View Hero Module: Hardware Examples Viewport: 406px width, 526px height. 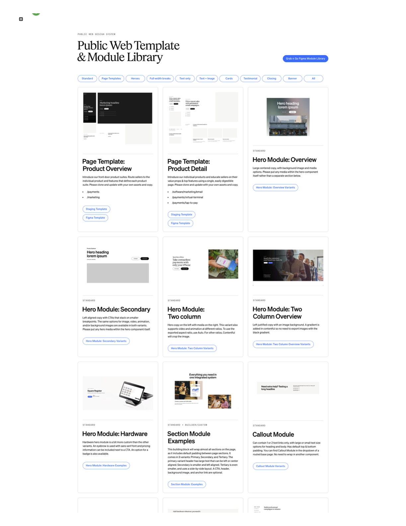pyautogui.click(x=106, y=466)
